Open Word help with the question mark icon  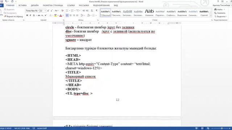click(218, 1)
